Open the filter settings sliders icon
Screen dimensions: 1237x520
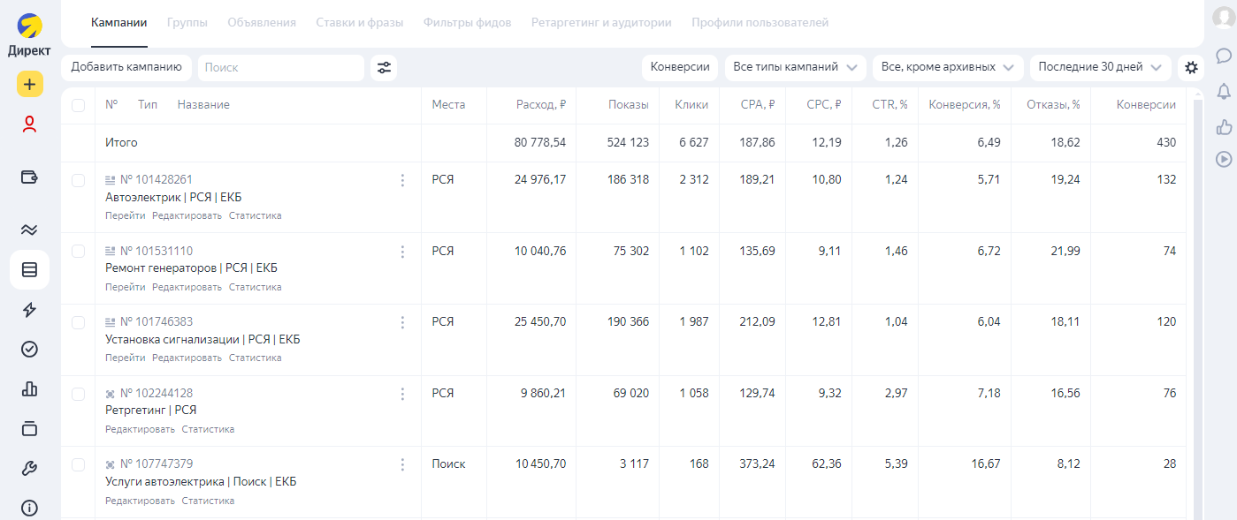(x=384, y=68)
